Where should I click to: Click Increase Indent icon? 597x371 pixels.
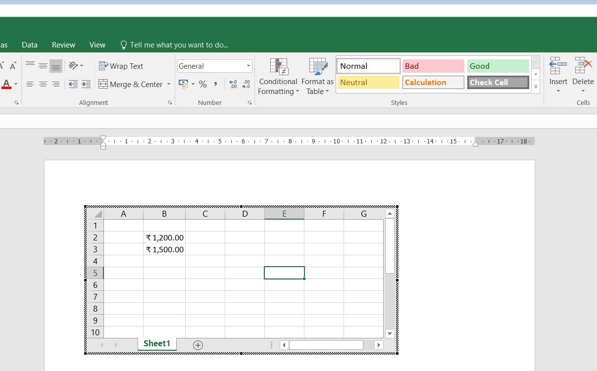pos(86,84)
